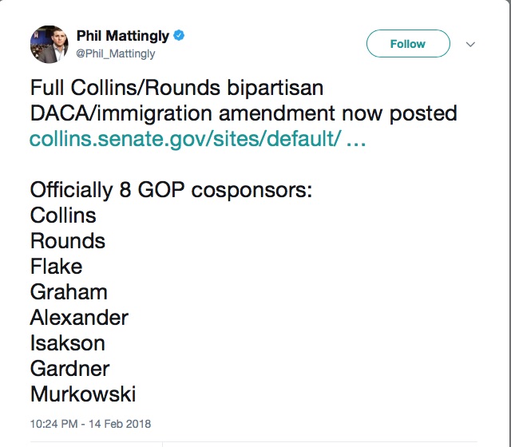Click the Phil Mattingly display name
511x447 pixels.
coord(124,36)
